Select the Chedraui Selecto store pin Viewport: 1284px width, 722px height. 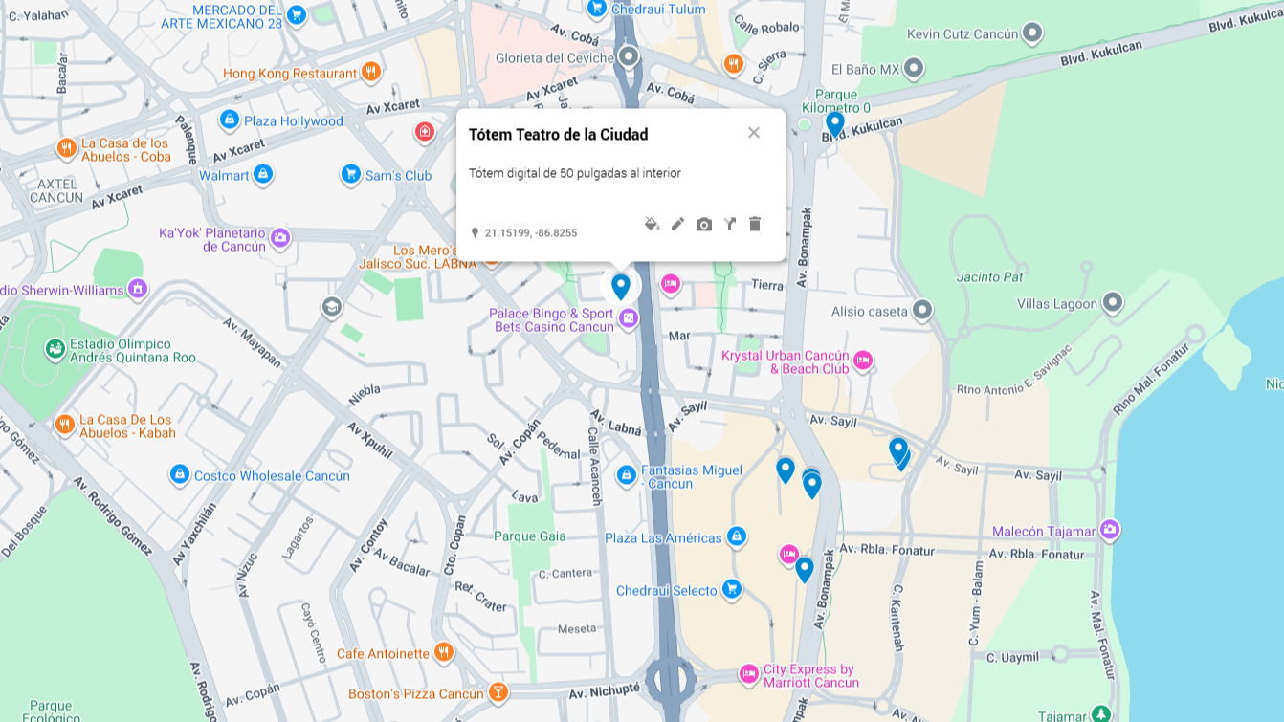[x=732, y=589]
